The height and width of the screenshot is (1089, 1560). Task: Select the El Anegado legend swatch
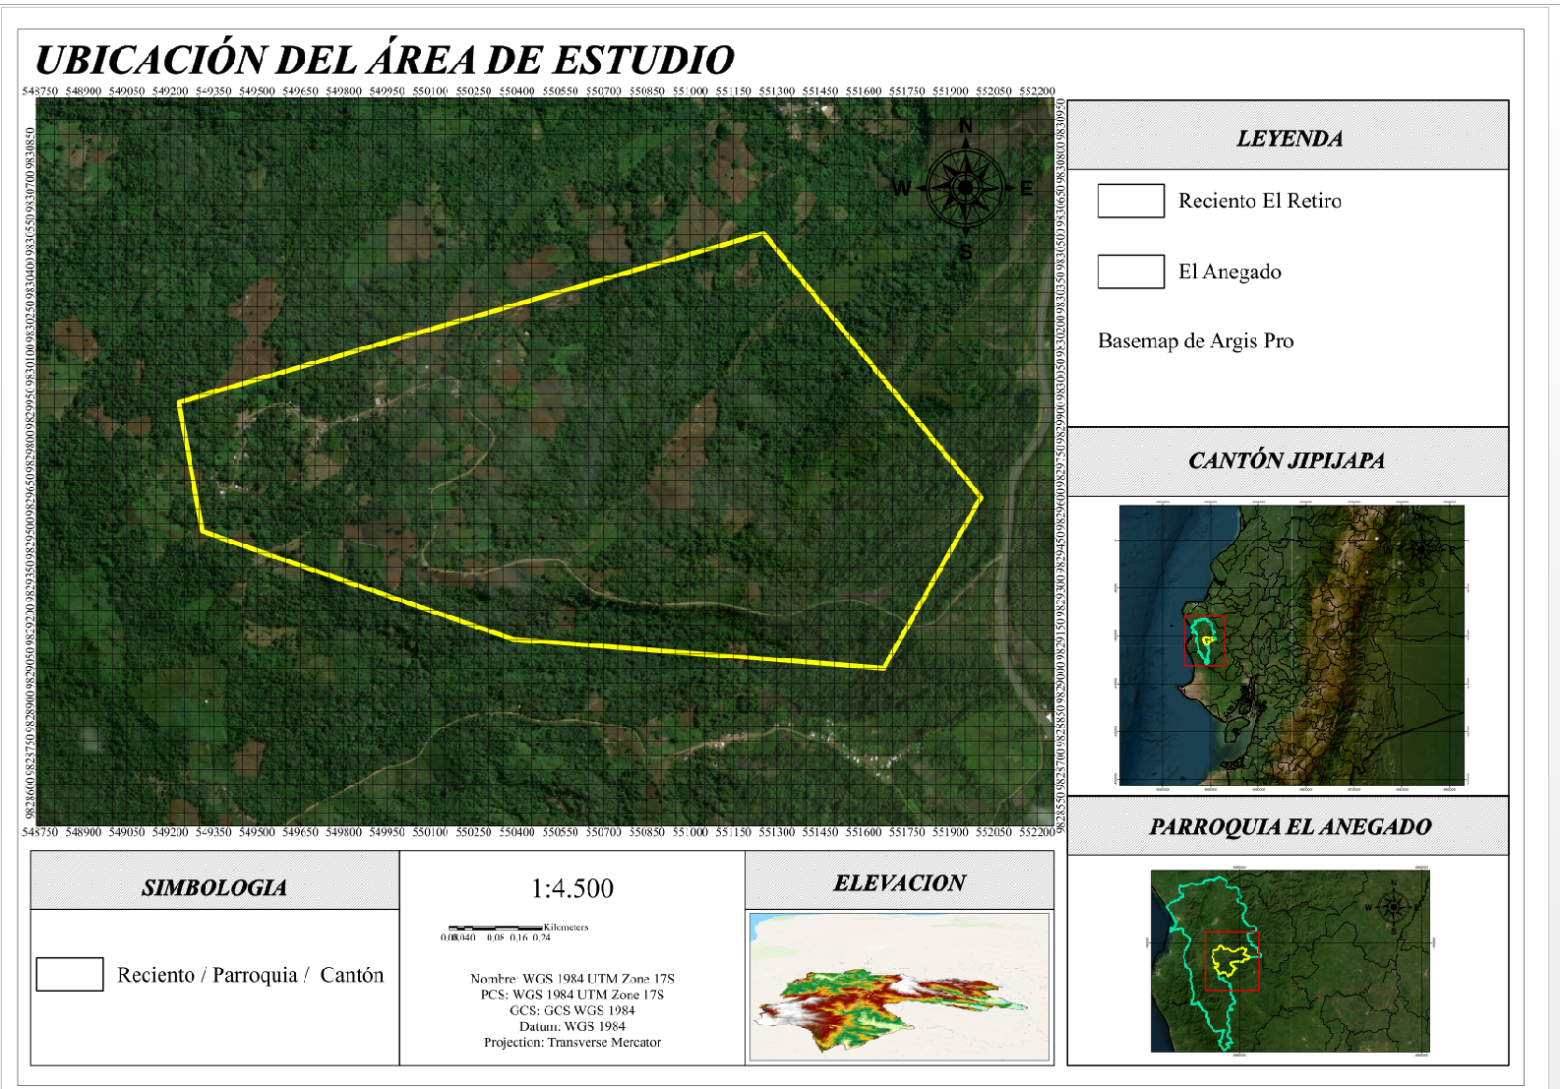coord(1130,272)
